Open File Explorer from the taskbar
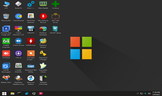The height and width of the screenshot is (96, 162). tap(12, 94)
